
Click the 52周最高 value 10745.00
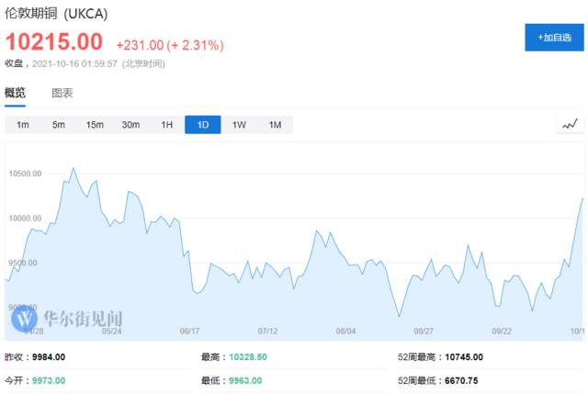[x=464, y=356]
